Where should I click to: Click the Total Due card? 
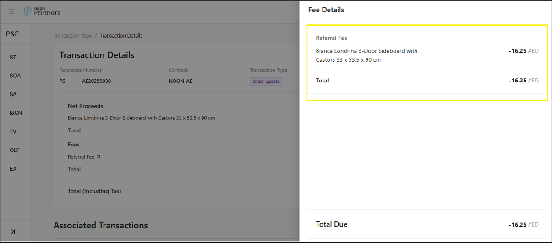[427, 224]
